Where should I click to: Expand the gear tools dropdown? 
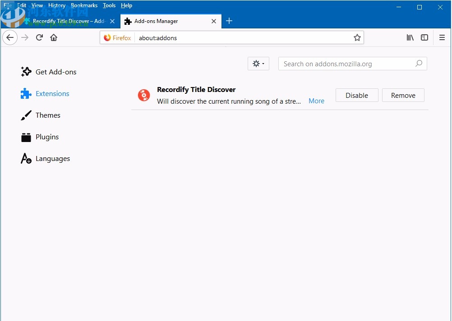click(258, 64)
